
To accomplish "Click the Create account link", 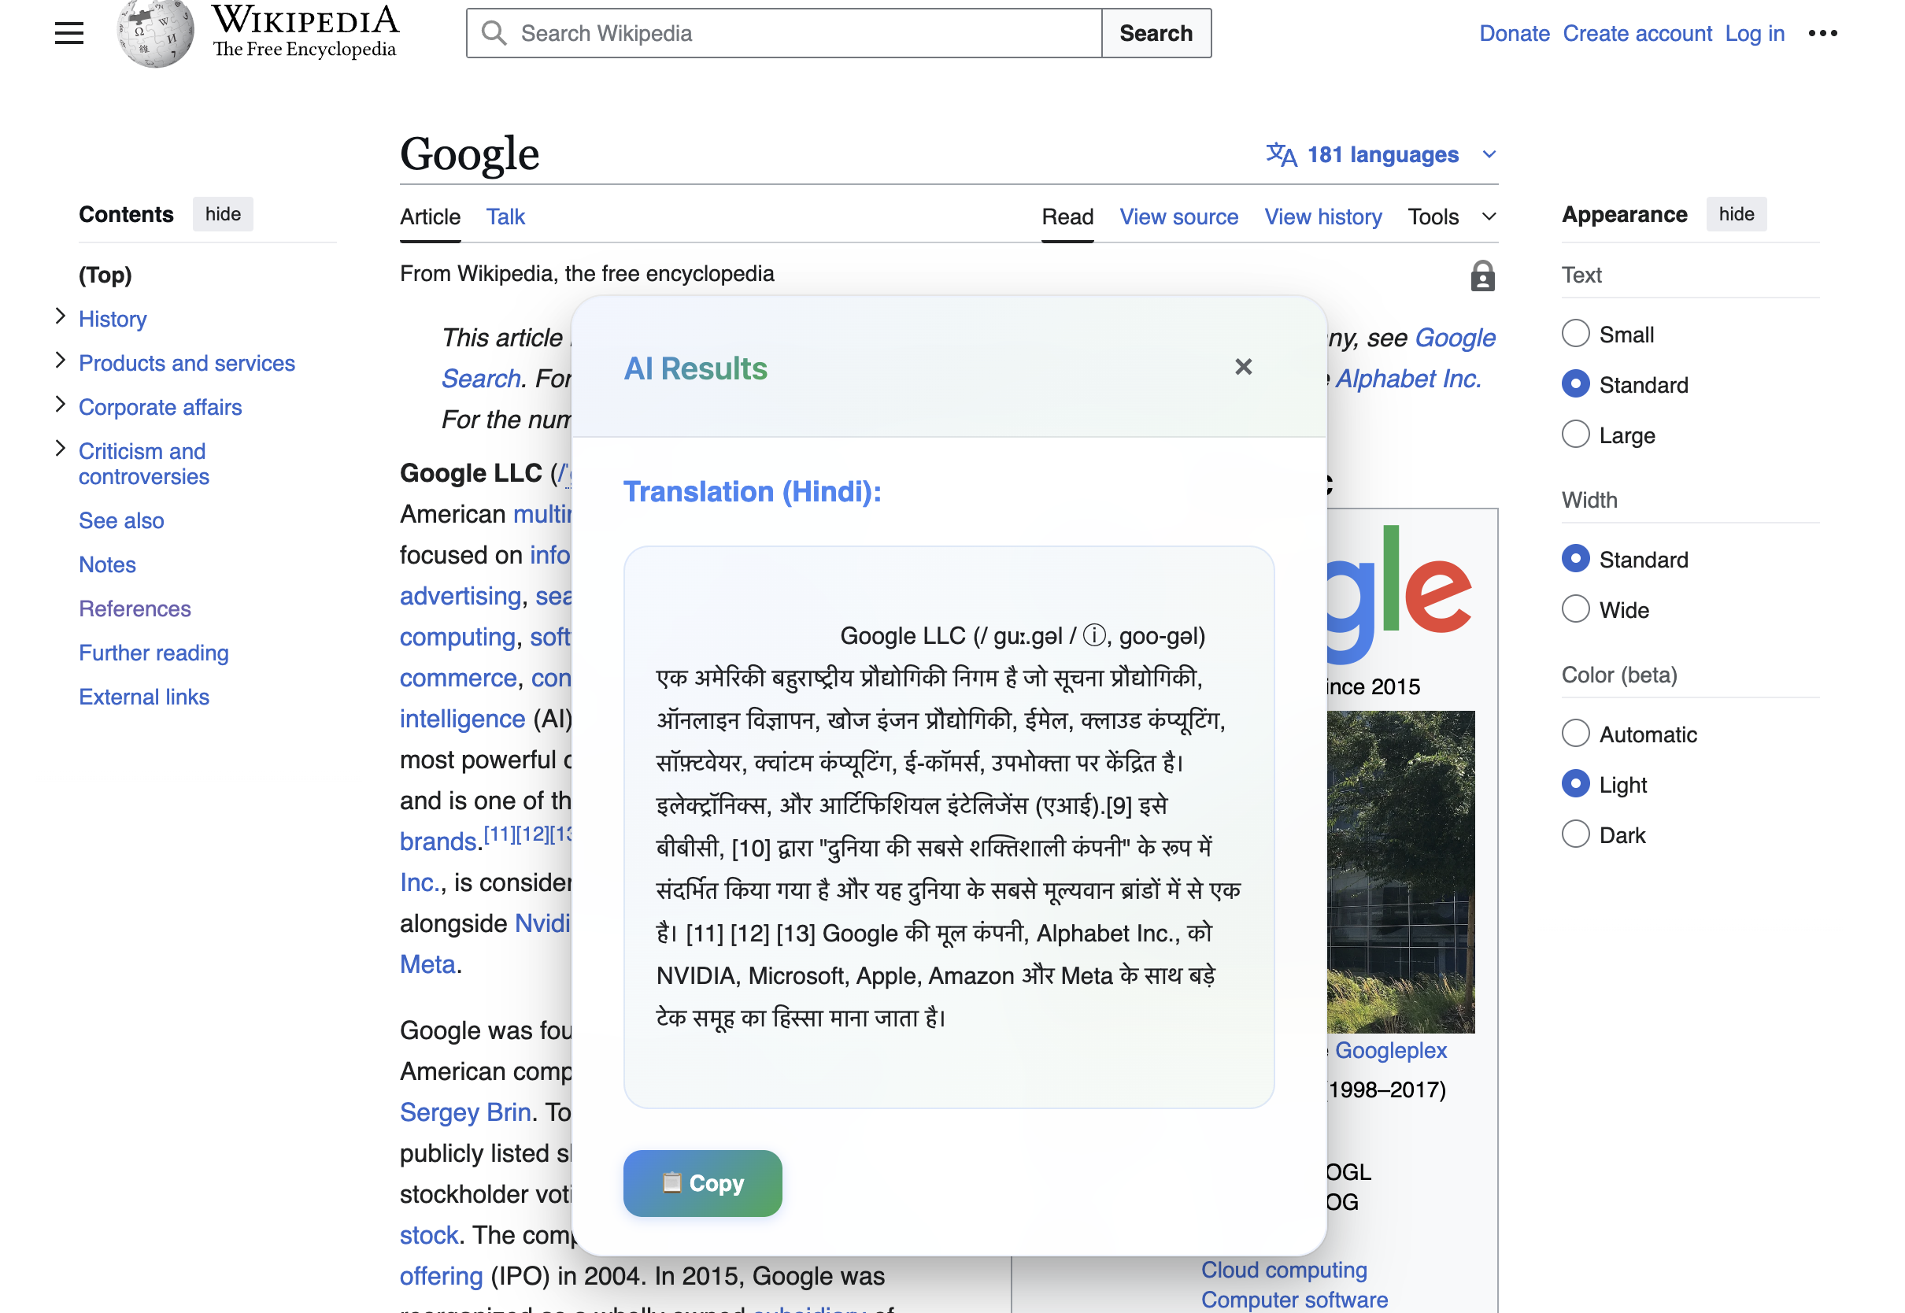I will click(1637, 33).
